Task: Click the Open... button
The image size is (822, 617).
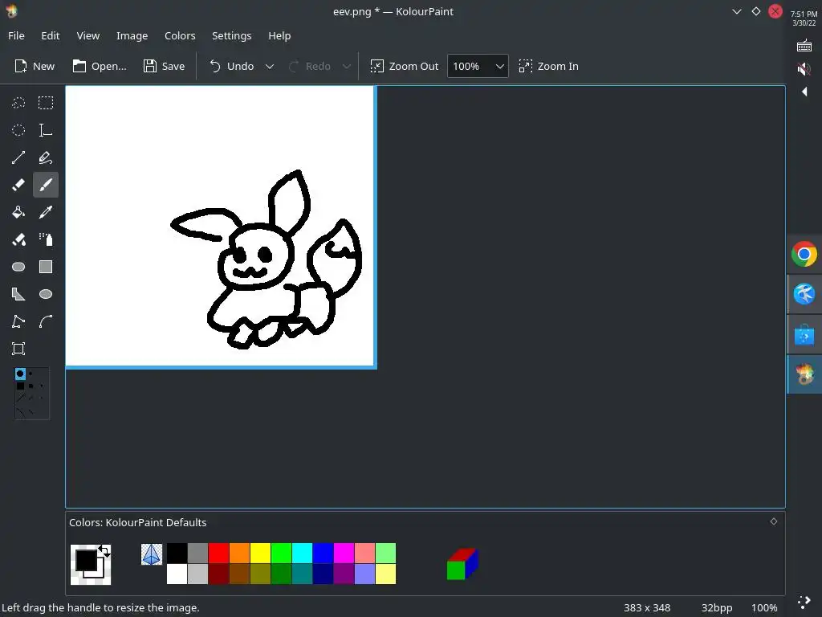Action: [x=100, y=66]
